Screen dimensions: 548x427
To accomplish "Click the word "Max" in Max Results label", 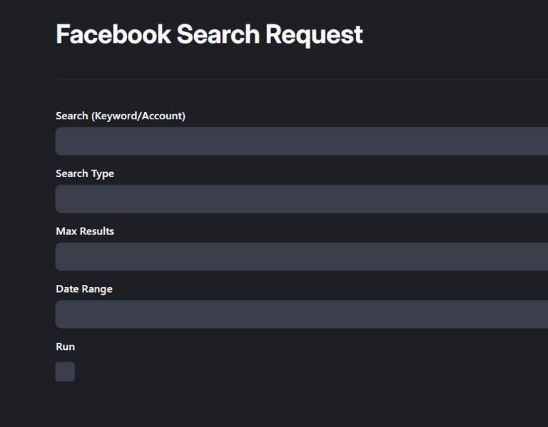I will [x=66, y=231].
